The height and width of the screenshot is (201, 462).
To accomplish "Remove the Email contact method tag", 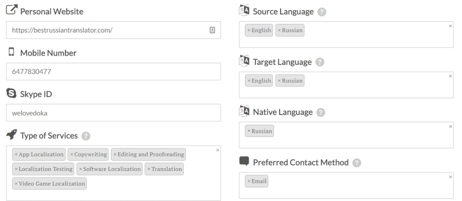I will (x=249, y=181).
